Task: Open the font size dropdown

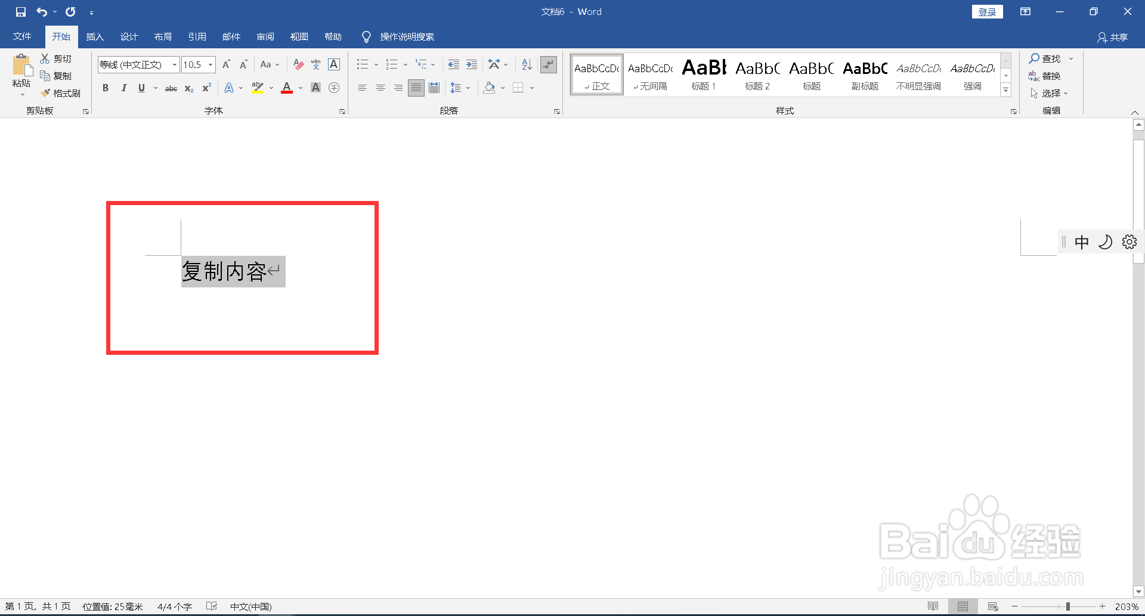Action: 211,64
